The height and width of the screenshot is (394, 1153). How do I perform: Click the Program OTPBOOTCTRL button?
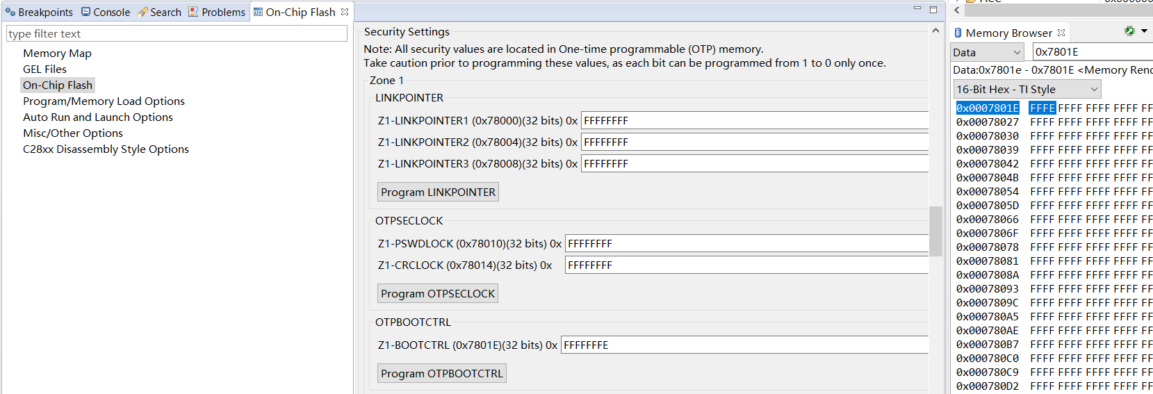pos(441,373)
